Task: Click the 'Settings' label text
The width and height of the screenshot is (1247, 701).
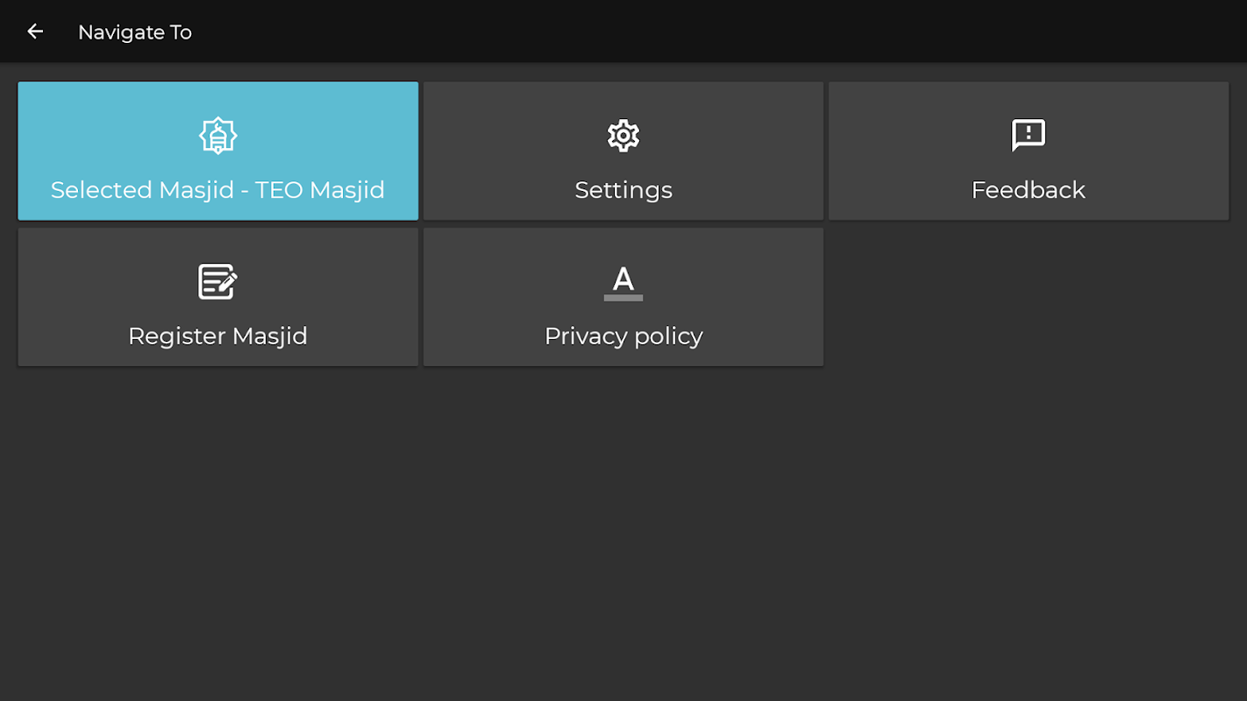Action: pyautogui.click(x=623, y=190)
